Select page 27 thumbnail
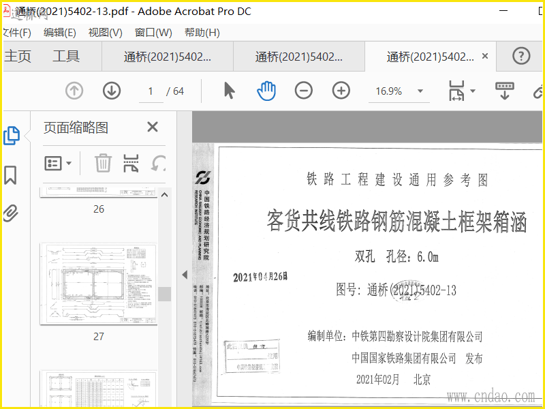545x409 pixels. point(99,284)
